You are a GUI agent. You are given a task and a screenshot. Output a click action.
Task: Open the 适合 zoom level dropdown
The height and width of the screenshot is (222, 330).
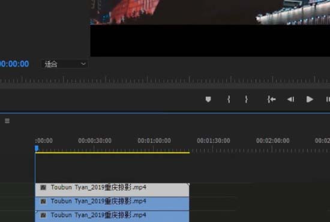[x=65, y=64]
